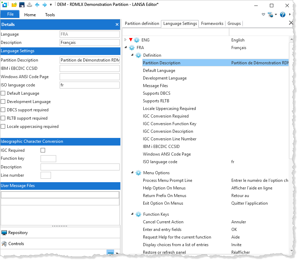Image resolution: width=299 pixels, height=261 pixels.
Task: Open the File menu
Action: [x=10, y=14]
